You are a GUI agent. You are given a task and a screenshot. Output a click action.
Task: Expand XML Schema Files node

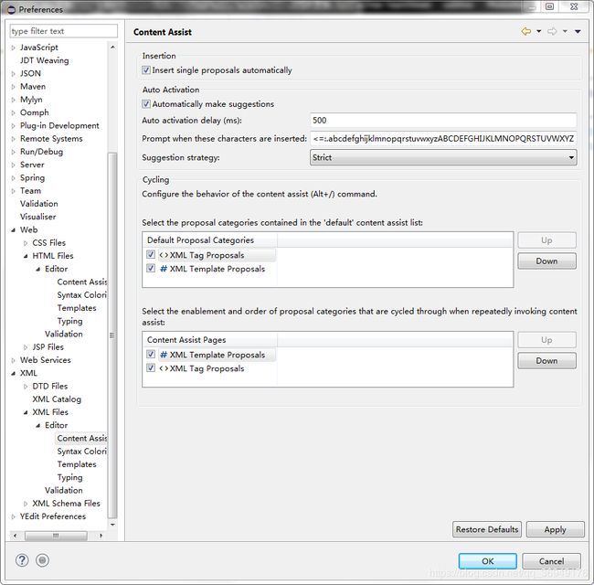[26, 504]
